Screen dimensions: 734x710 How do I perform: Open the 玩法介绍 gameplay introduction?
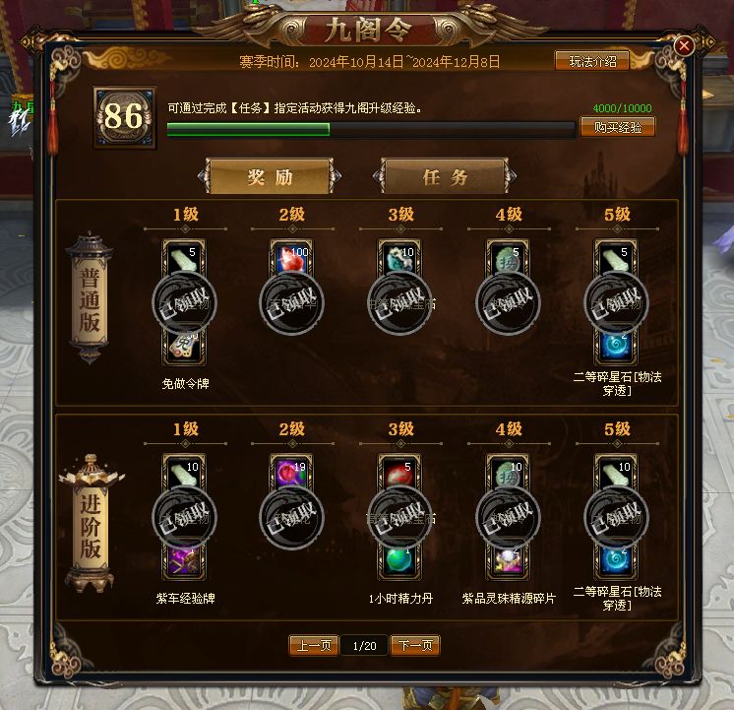click(x=592, y=61)
